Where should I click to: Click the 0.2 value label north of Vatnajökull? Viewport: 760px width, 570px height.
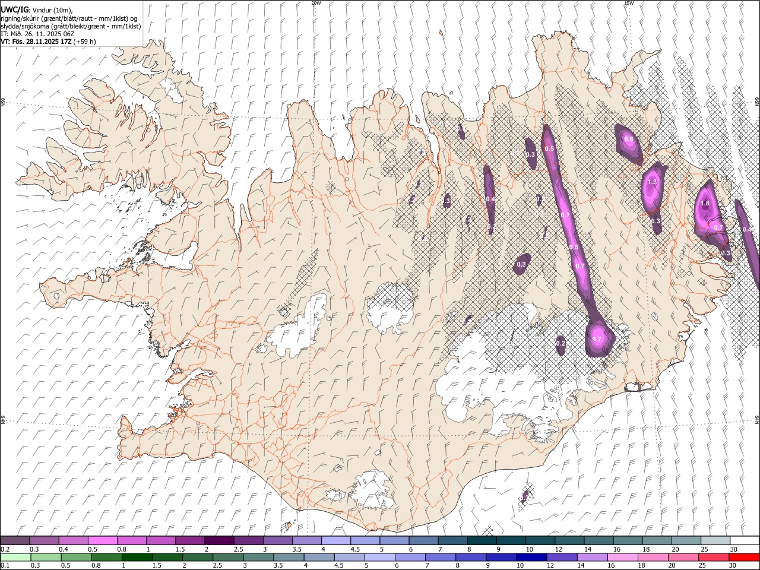(x=560, y=343)
